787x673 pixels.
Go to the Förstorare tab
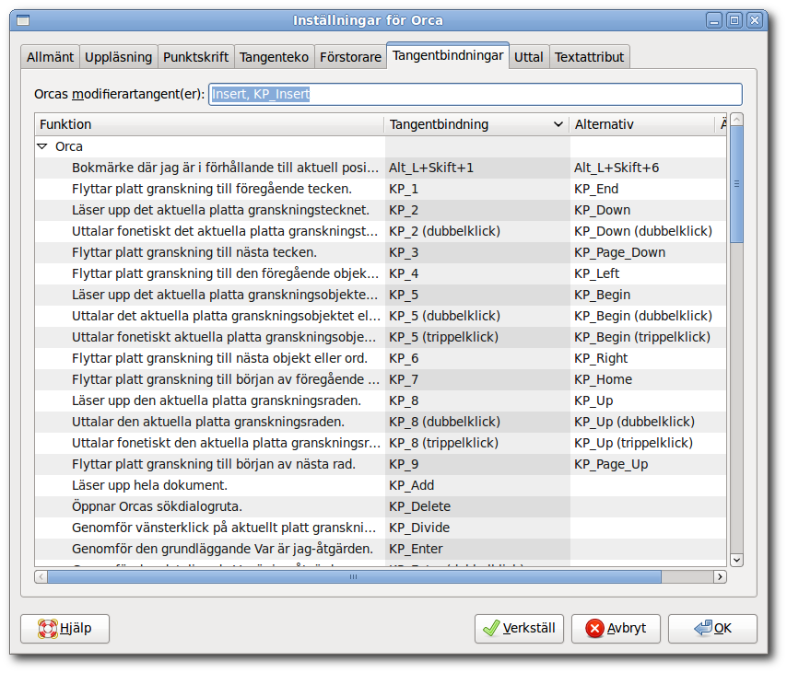pos(350,57)
